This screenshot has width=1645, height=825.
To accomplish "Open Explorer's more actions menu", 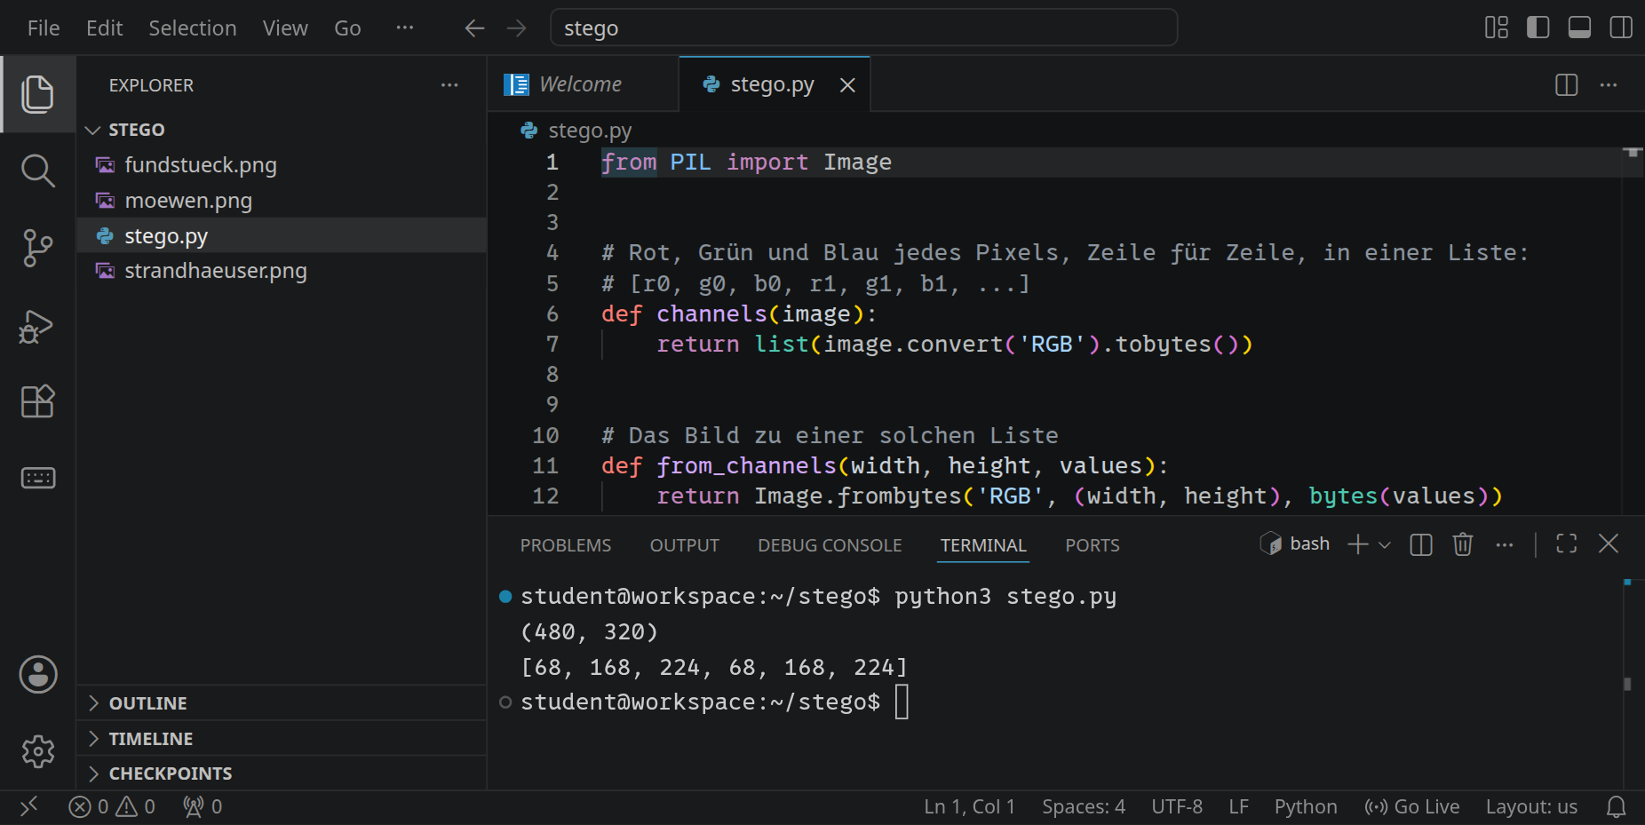I will point(449,85).
